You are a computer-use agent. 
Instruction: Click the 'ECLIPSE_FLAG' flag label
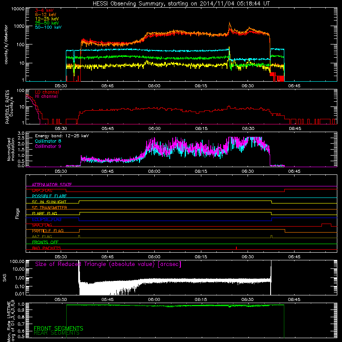point(47,219)
